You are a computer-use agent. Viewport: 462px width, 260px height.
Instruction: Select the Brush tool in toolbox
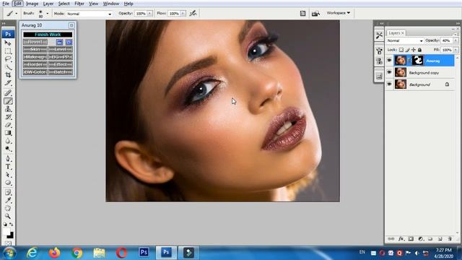(8, 101)
